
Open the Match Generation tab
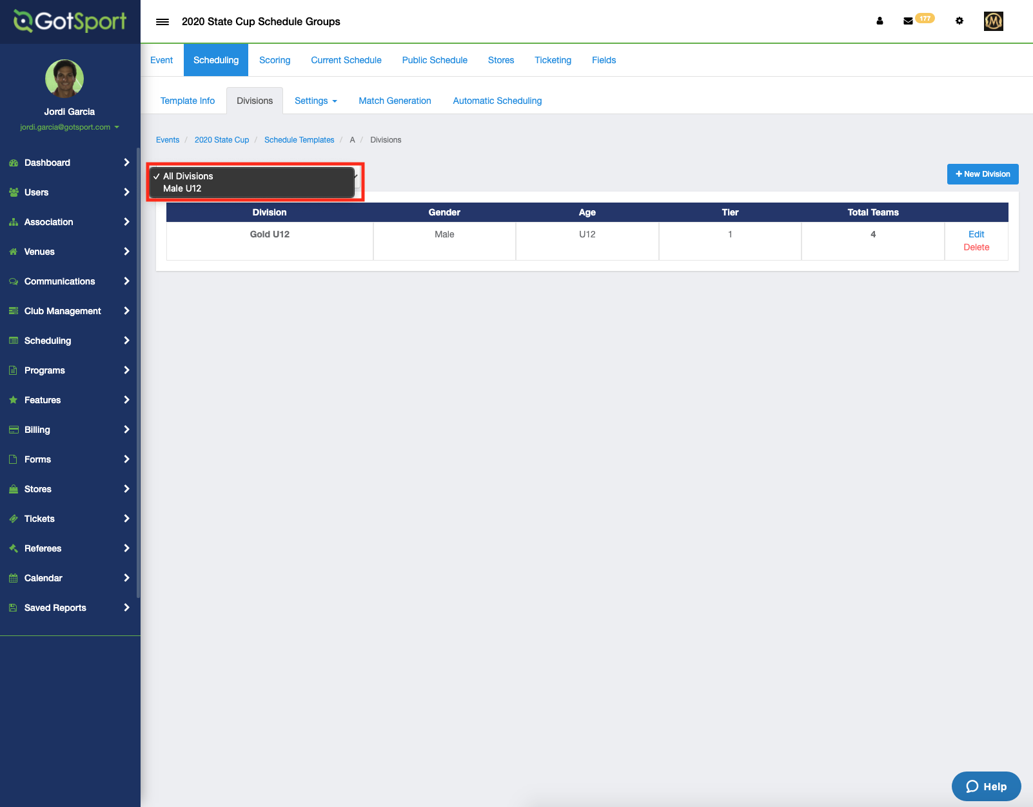[x=395, y=101]
